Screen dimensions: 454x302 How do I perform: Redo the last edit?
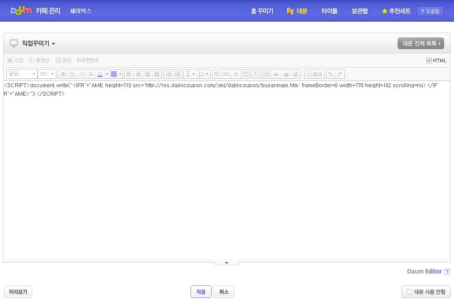[340, 74]
